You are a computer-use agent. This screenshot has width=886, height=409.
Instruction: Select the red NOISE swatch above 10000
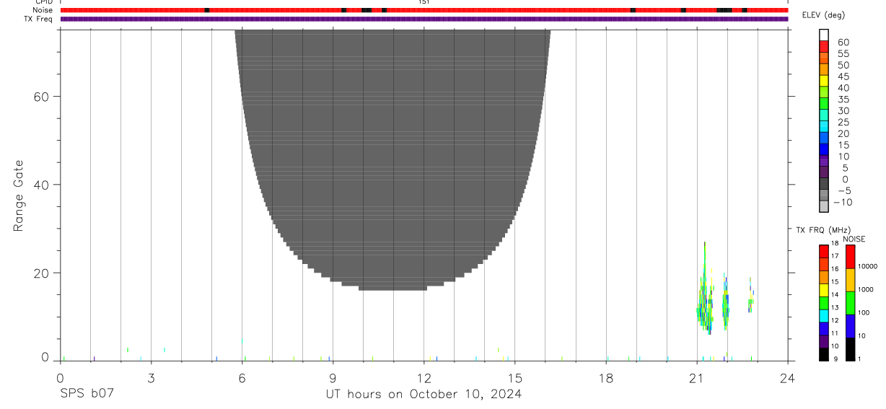pyautogui.click(x=851, y=257)
